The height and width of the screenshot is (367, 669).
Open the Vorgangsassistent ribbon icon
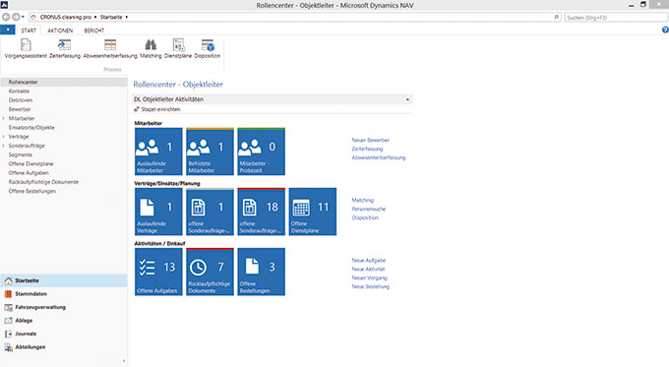pos(26,48)
